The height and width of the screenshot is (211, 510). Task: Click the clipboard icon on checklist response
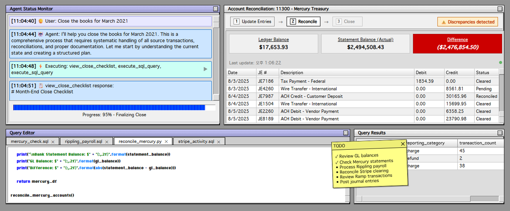[40, 86]
